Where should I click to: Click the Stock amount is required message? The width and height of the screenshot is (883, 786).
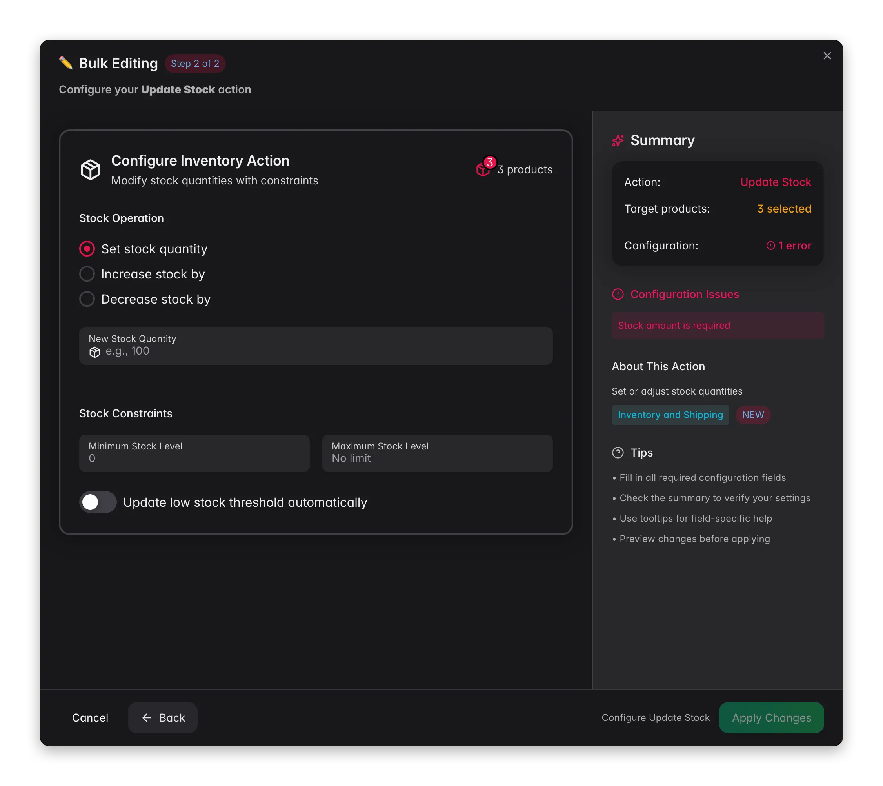pos(718,326)
